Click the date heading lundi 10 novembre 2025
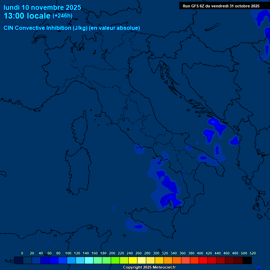The height and width of the screenshot is (270, 270). 42,7
